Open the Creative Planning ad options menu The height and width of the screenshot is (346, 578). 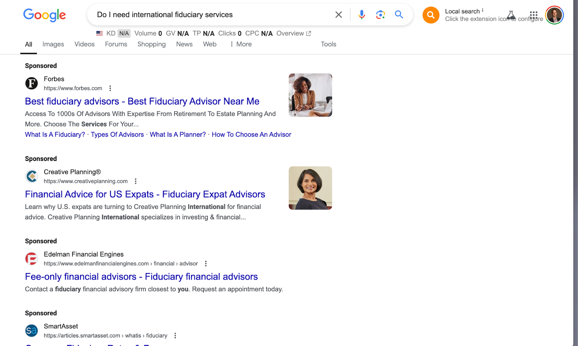(135, 181)
